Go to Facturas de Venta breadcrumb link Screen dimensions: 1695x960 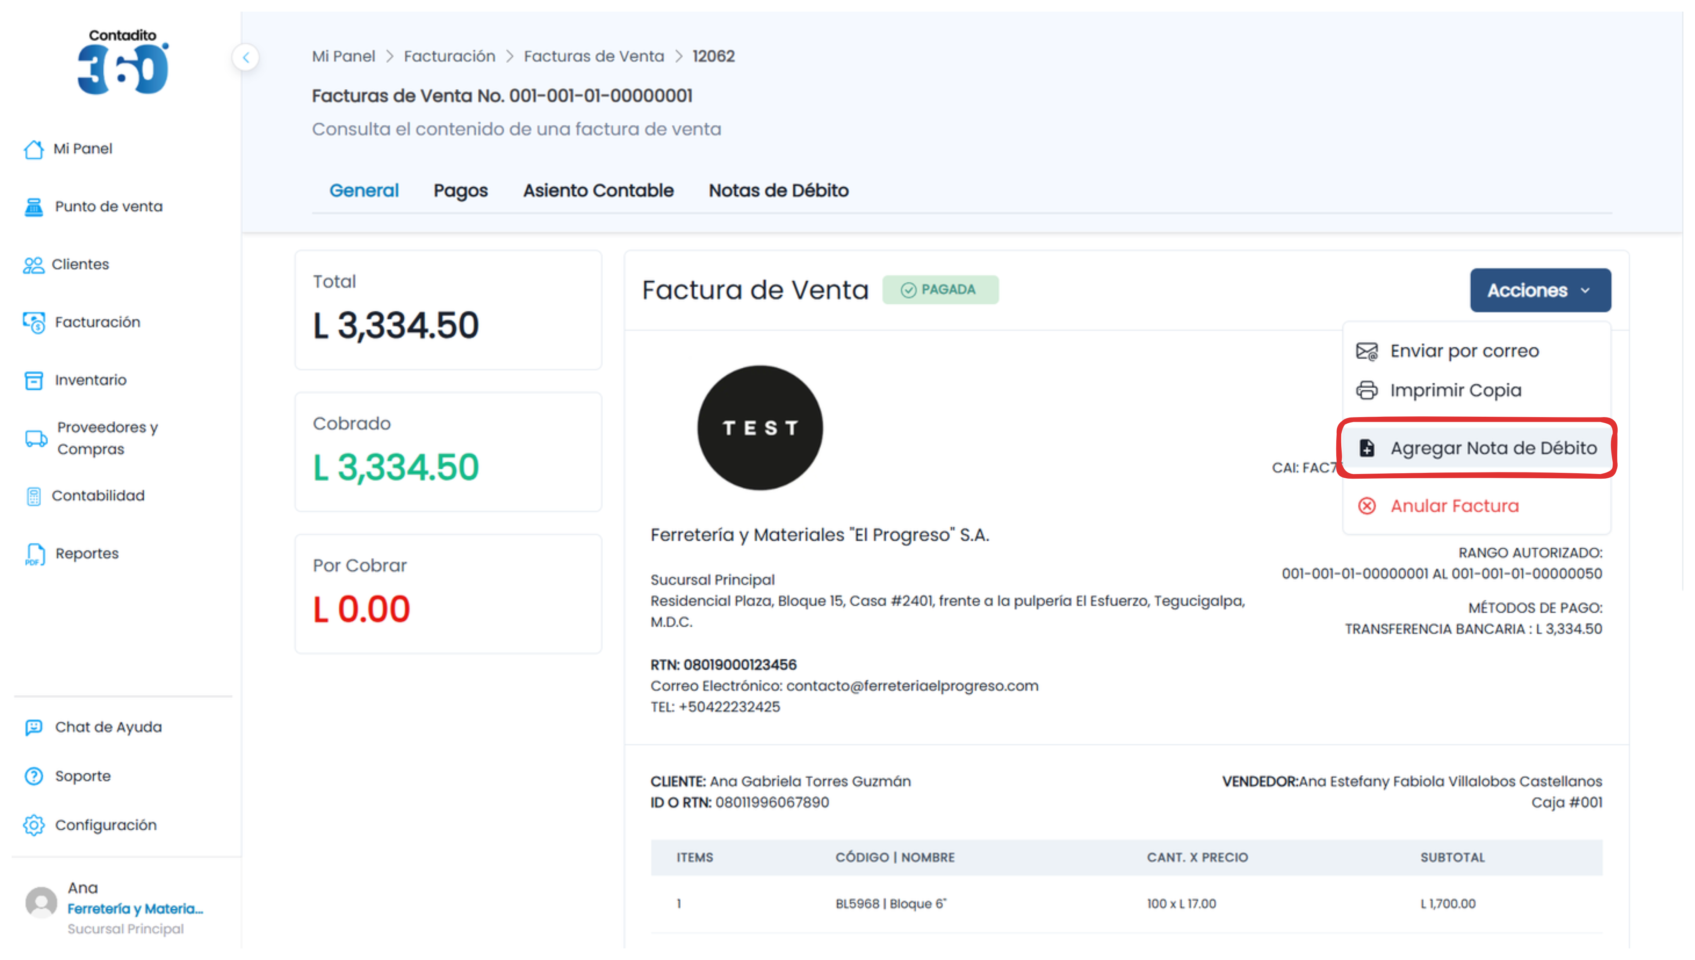(593, 56)
